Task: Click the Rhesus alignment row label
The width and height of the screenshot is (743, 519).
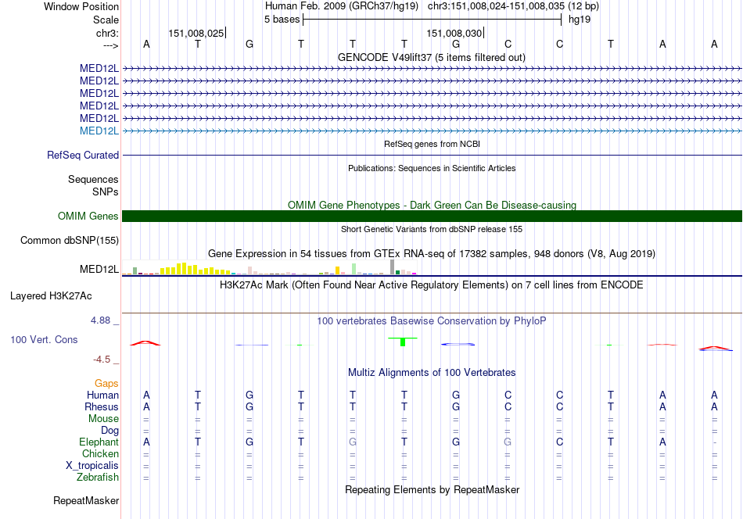Action: tap(102, 406)
